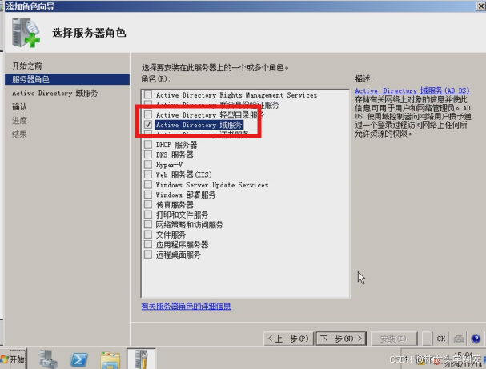Jump to 确认 wizard step
This screenshot has height=369, width=486.
(19, 107)
